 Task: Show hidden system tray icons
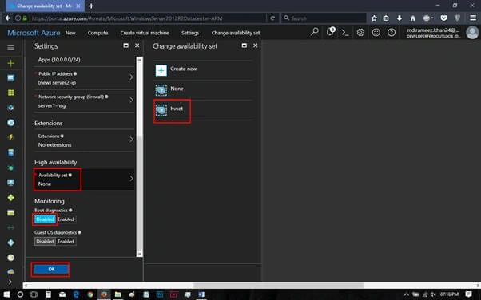coord(407,294)
